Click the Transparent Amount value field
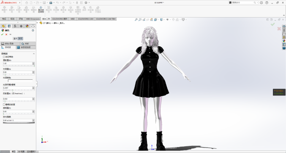The height and width of the screenshot is (153, 286). 17,111
